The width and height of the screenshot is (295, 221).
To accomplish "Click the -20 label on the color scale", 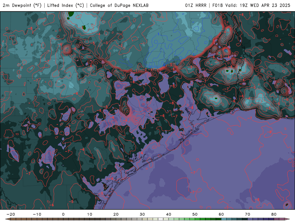I will click(x=11, y=214).
